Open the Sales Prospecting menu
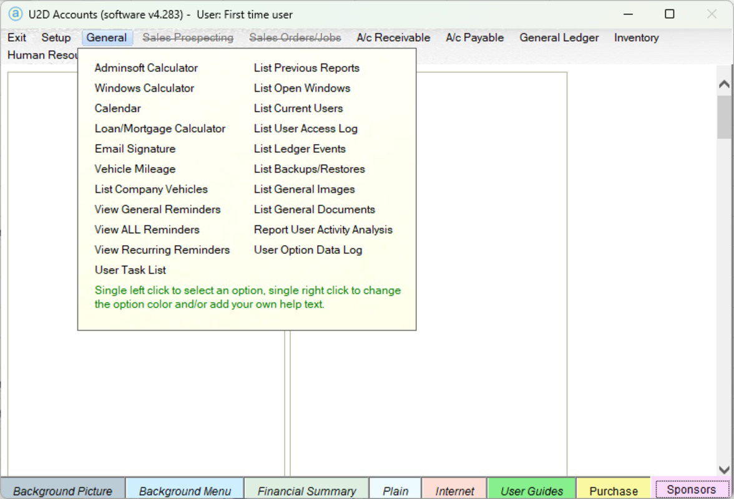The image size is (734, 499). tap(188, 37)
